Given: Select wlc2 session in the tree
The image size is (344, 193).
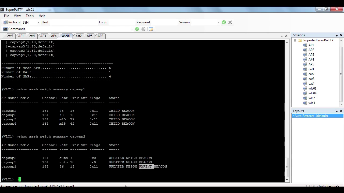Looking at the screenshot, I should [x=311, y=98].
